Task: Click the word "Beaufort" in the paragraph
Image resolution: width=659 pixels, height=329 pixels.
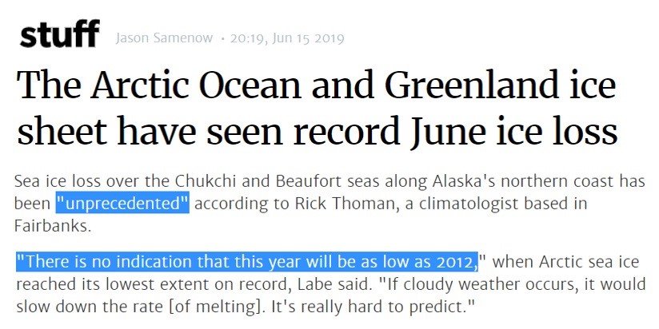Action: point(310,182)
